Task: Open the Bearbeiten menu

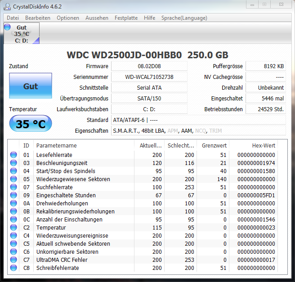Action: [x=38, y=18]
